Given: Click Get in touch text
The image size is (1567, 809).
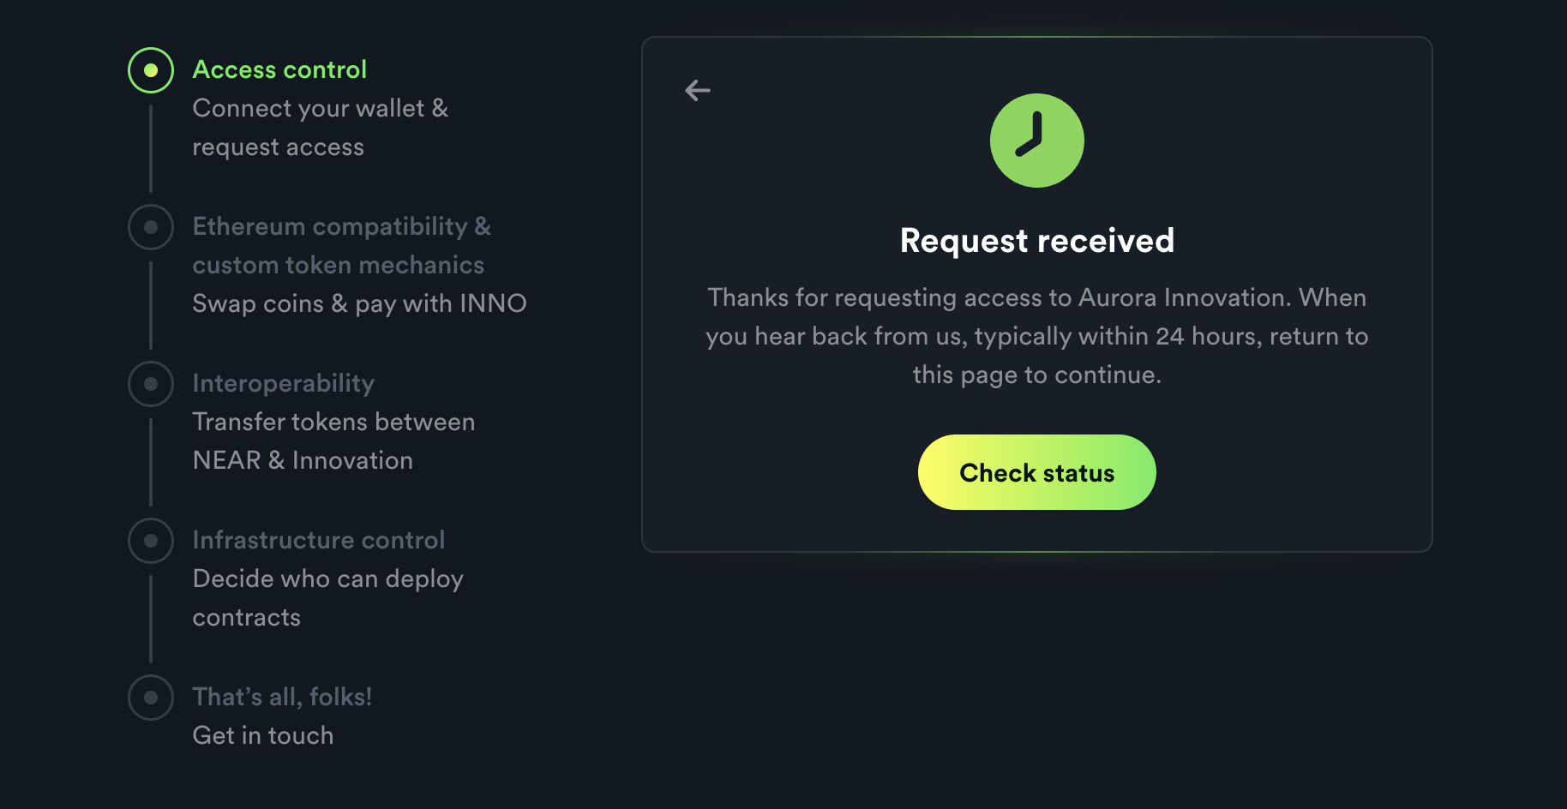Looking at the screenshot, I should coord(263,735).
